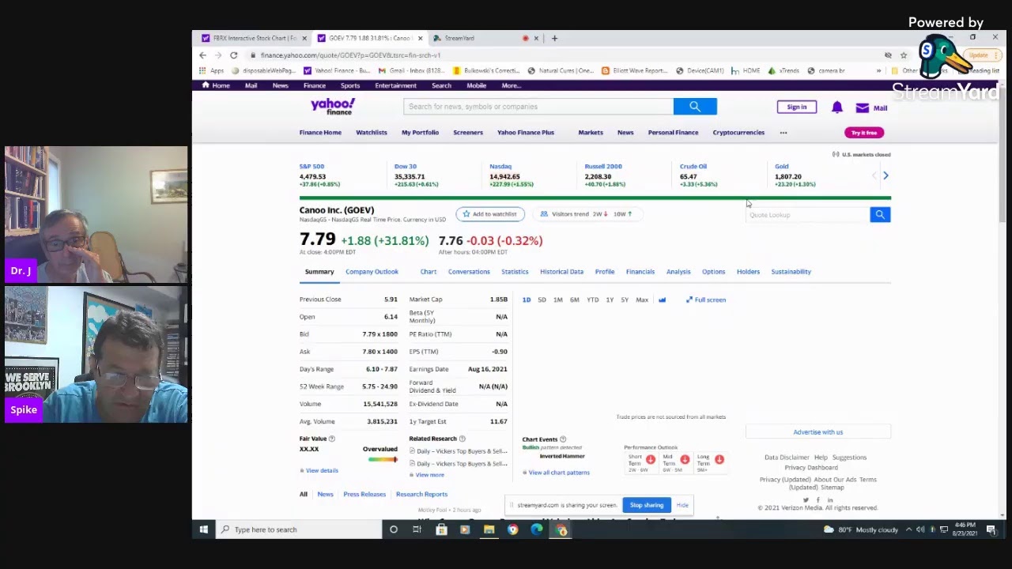Screen dimensions: 1012x569
Task: Click the Yahoo Home icon link
Action: [216, 85]
